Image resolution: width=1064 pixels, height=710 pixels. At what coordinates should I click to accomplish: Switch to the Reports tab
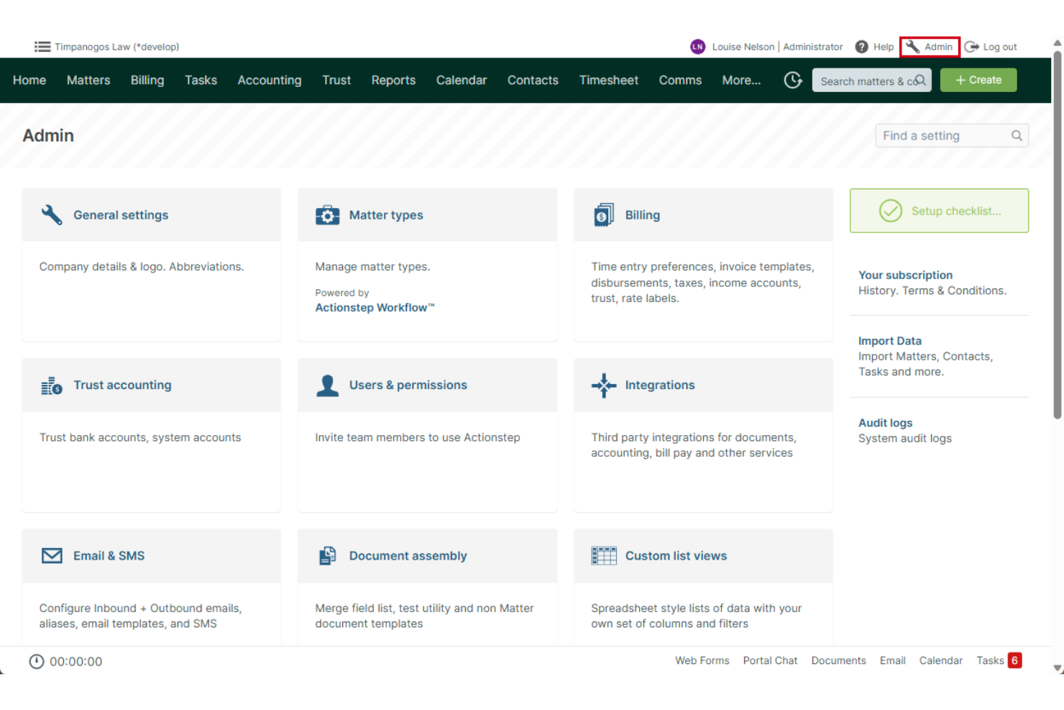point(393,80)
